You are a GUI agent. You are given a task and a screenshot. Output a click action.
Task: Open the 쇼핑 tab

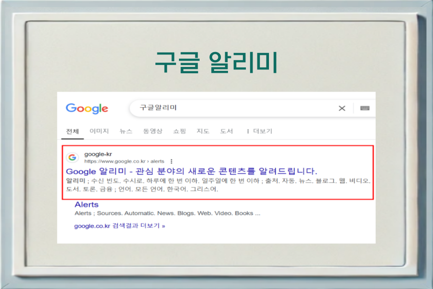[x=179, y=131]
